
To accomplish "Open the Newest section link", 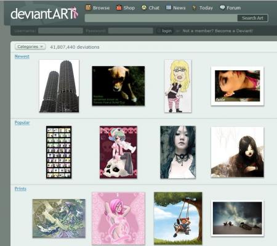I will click(x=22, y=56).
